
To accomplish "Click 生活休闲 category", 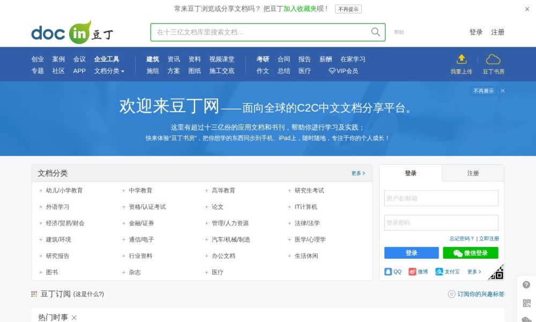I will 306,256.
